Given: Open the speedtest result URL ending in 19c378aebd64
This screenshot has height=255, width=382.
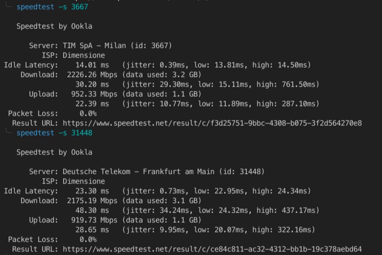Looking at the screenshot, I should [212, 249].
